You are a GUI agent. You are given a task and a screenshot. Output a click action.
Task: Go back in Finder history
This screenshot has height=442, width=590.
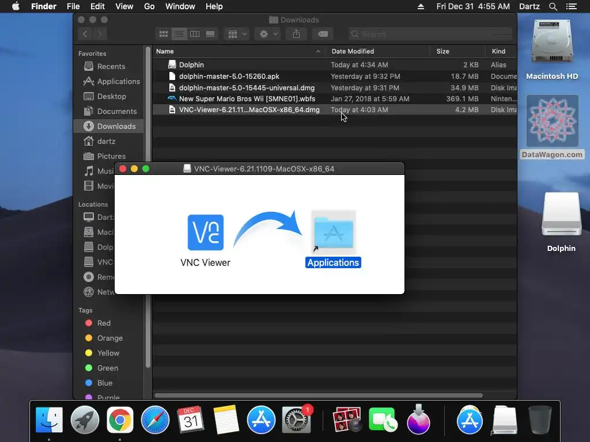(x=85, y=34)
